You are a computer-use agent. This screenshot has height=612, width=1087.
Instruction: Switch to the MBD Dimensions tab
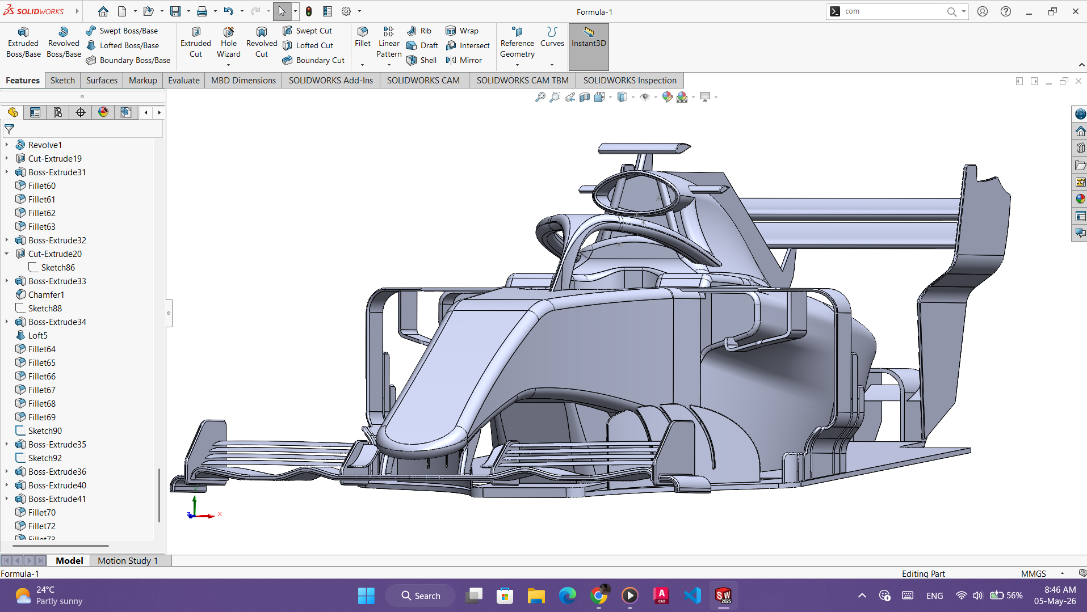click(244, 80)
